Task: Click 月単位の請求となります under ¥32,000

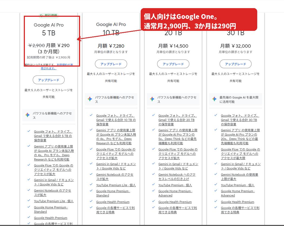Action: 236,52
